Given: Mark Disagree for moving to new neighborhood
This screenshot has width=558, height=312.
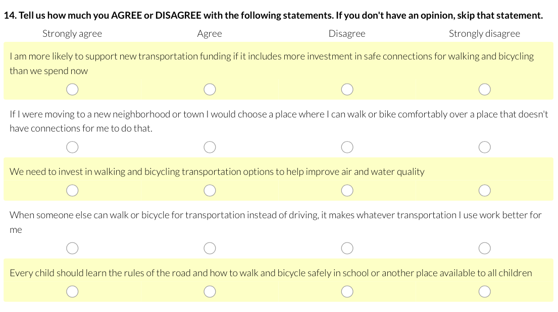Looking at the screenshot, I should pos(347,147).
